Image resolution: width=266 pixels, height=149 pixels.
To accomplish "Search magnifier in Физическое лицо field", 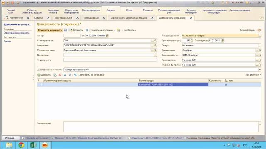I will 155,50.
